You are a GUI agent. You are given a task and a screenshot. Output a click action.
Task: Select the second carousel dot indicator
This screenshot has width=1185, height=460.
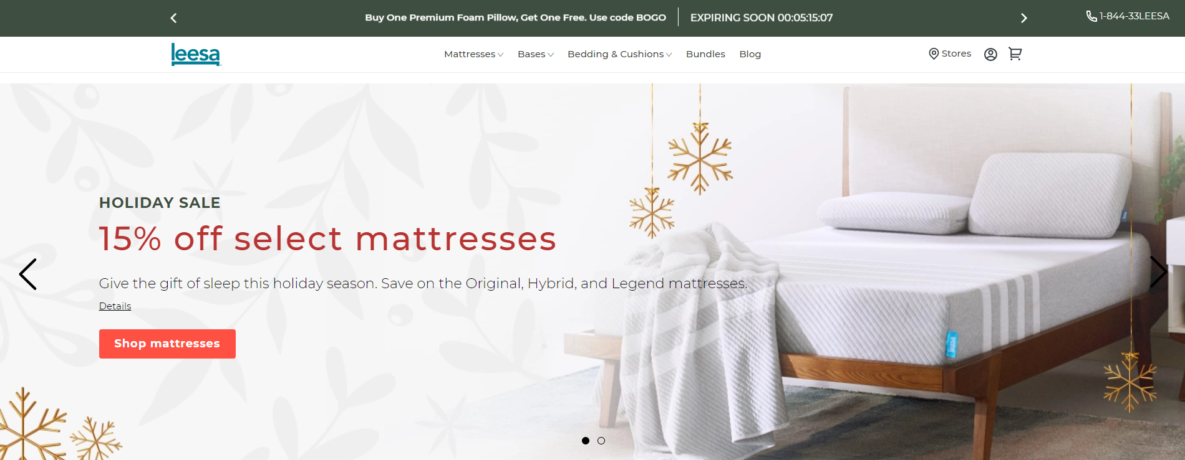601,441
